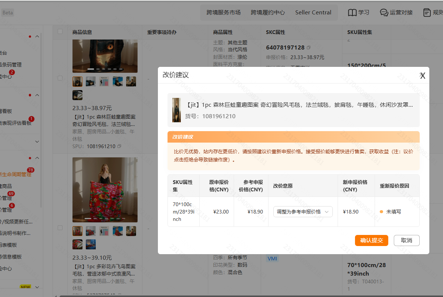Copy SKC number 64078197128 via copy icon
Viewport: 443px width, 297px height.
(x=308, y=48)
